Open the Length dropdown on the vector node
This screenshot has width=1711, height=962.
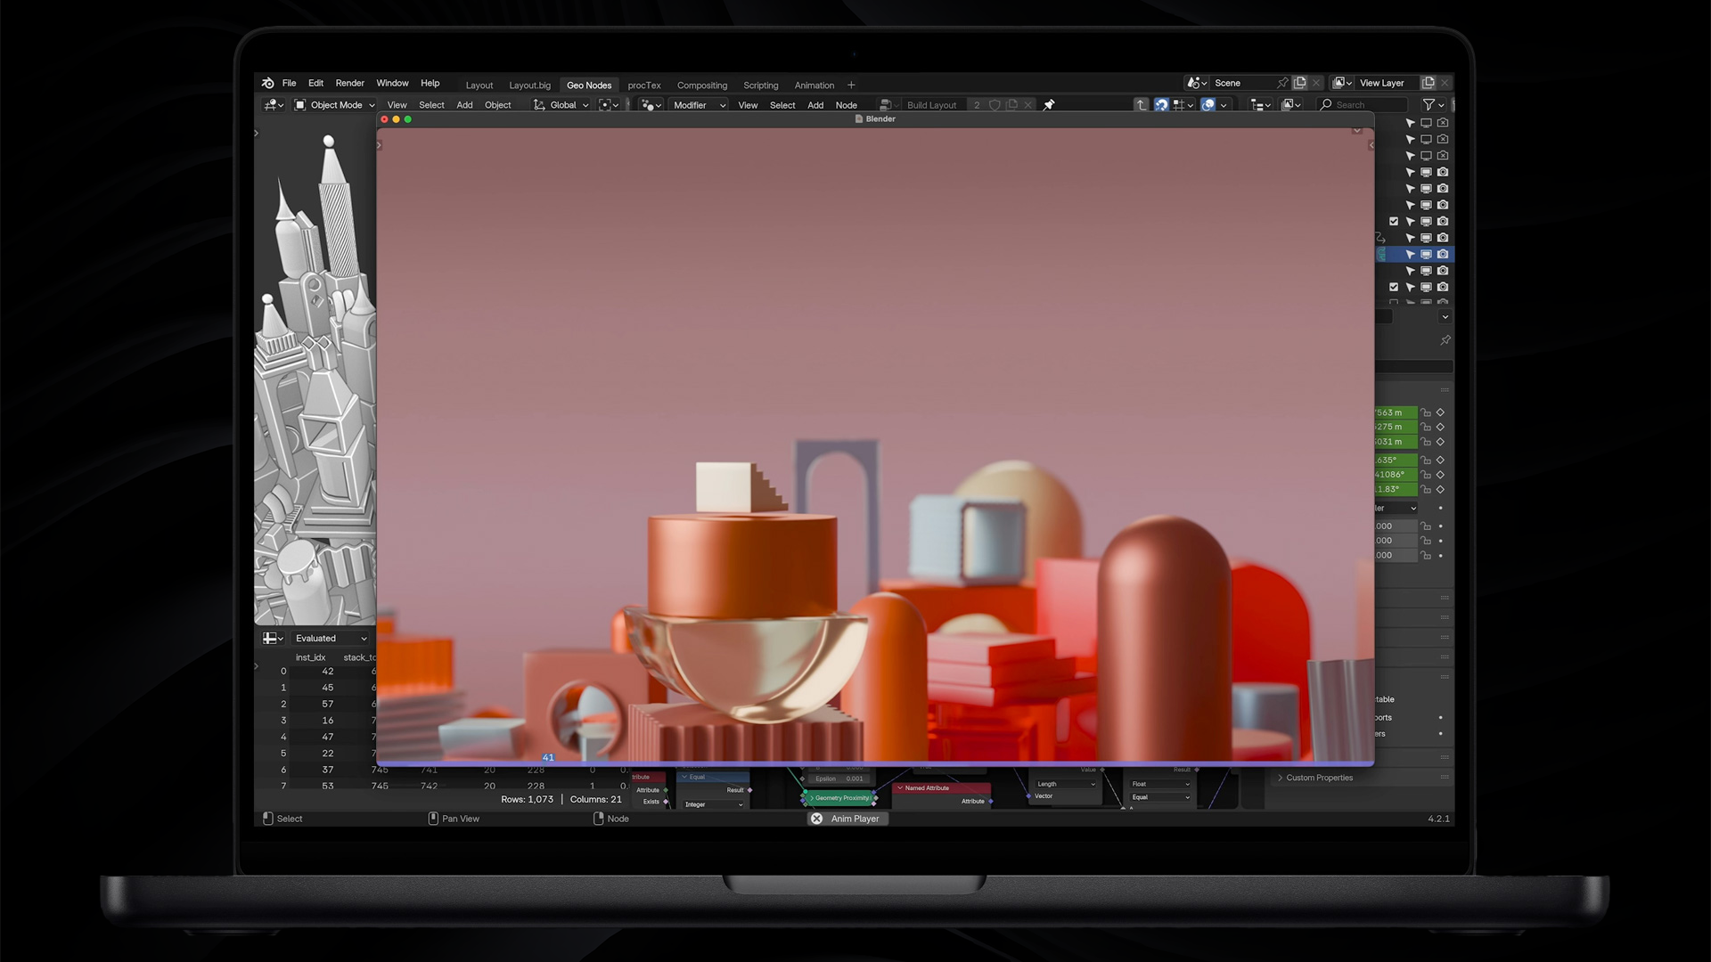(1066, 784)
